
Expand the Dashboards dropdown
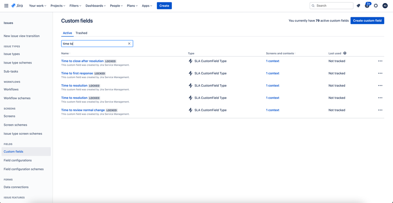[96, 5]
